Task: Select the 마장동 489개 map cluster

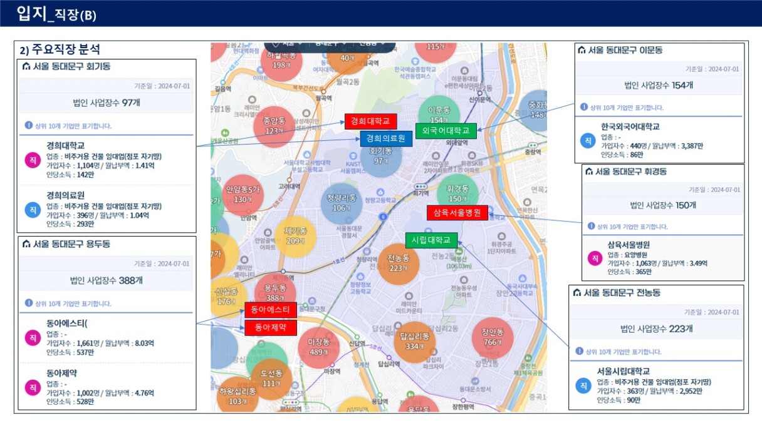Action: point(319,347)
